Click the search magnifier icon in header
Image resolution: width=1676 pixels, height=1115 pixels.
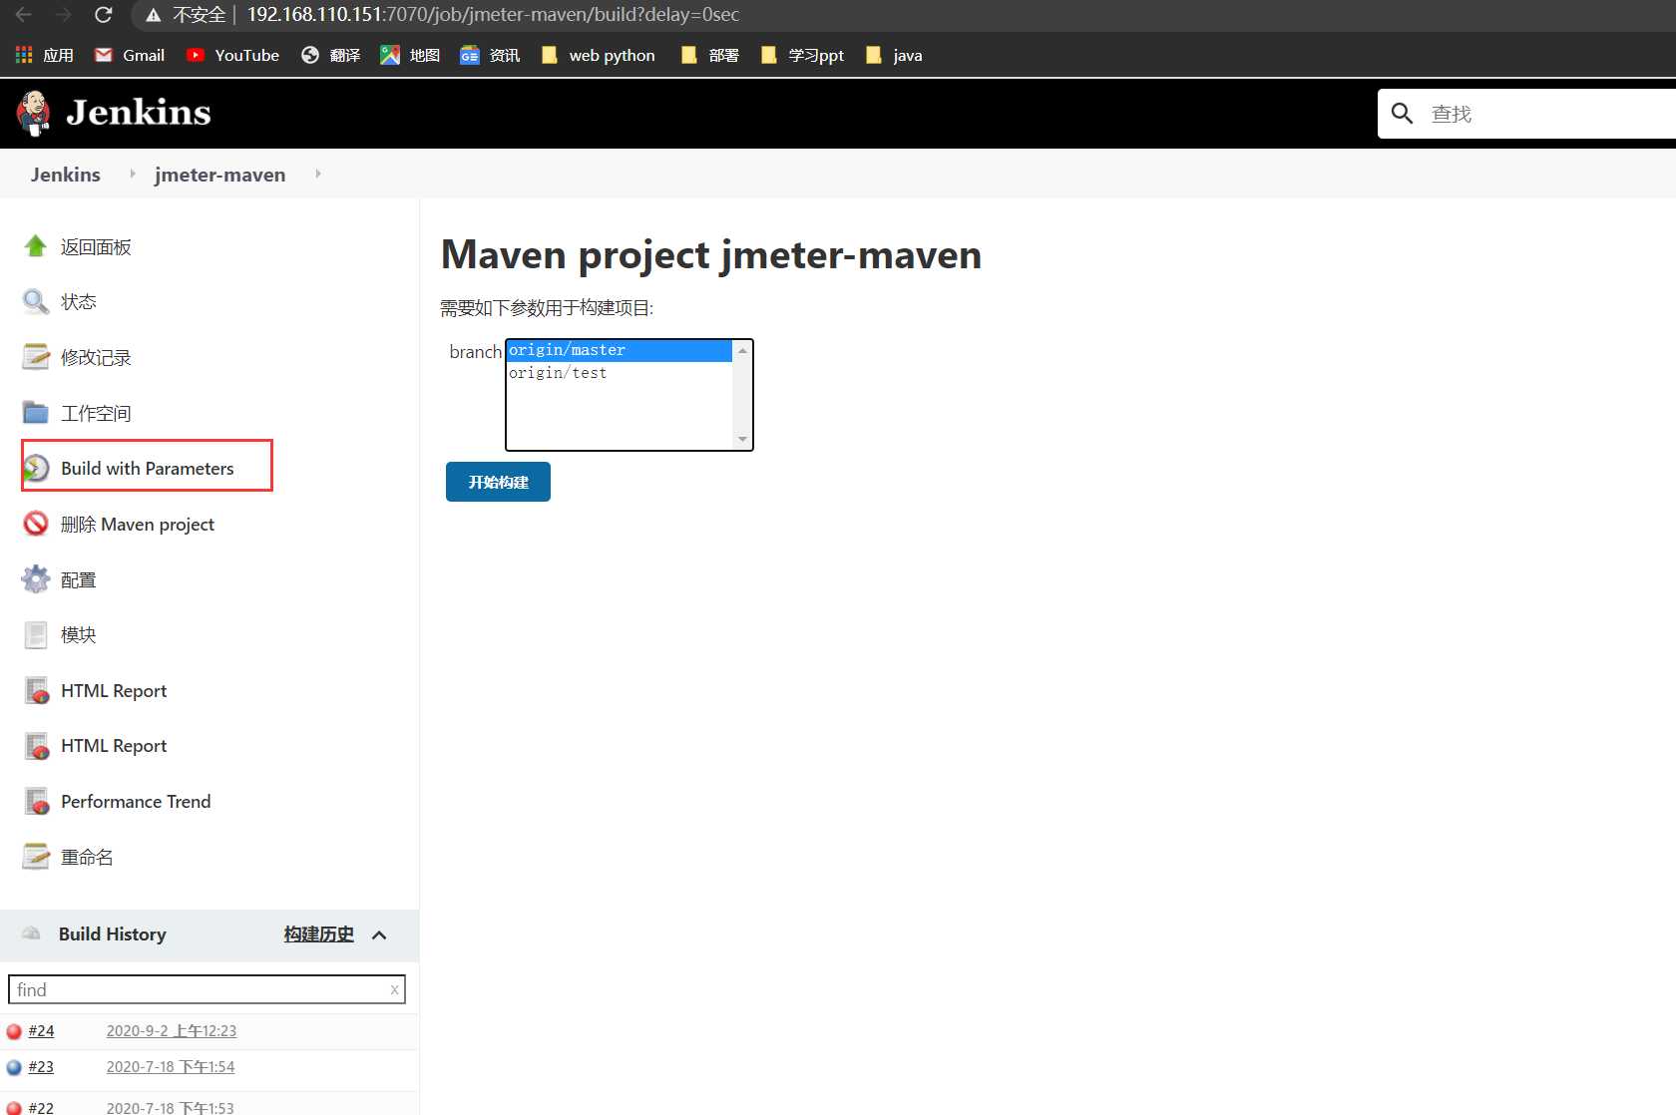pos(1402,114)
